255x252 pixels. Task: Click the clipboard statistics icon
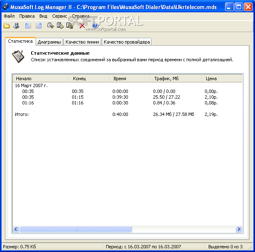(18, 56)
